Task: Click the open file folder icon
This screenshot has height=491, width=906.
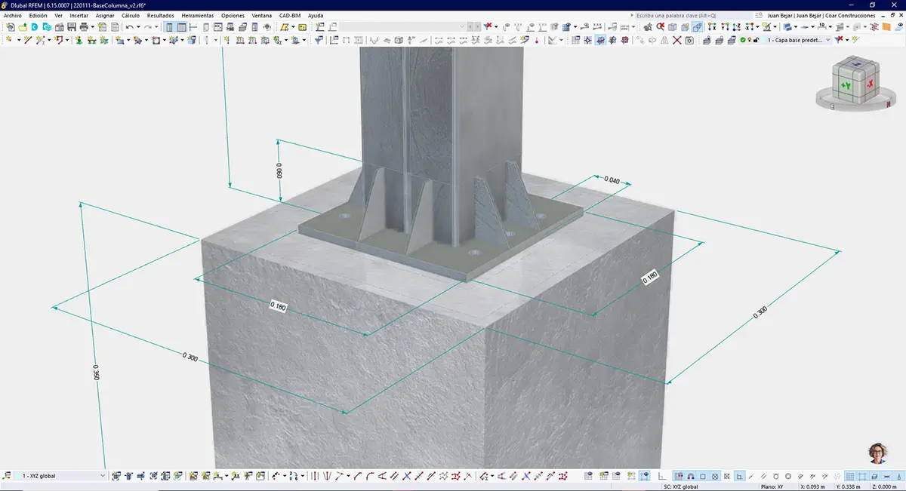Action: coord(23,26)
